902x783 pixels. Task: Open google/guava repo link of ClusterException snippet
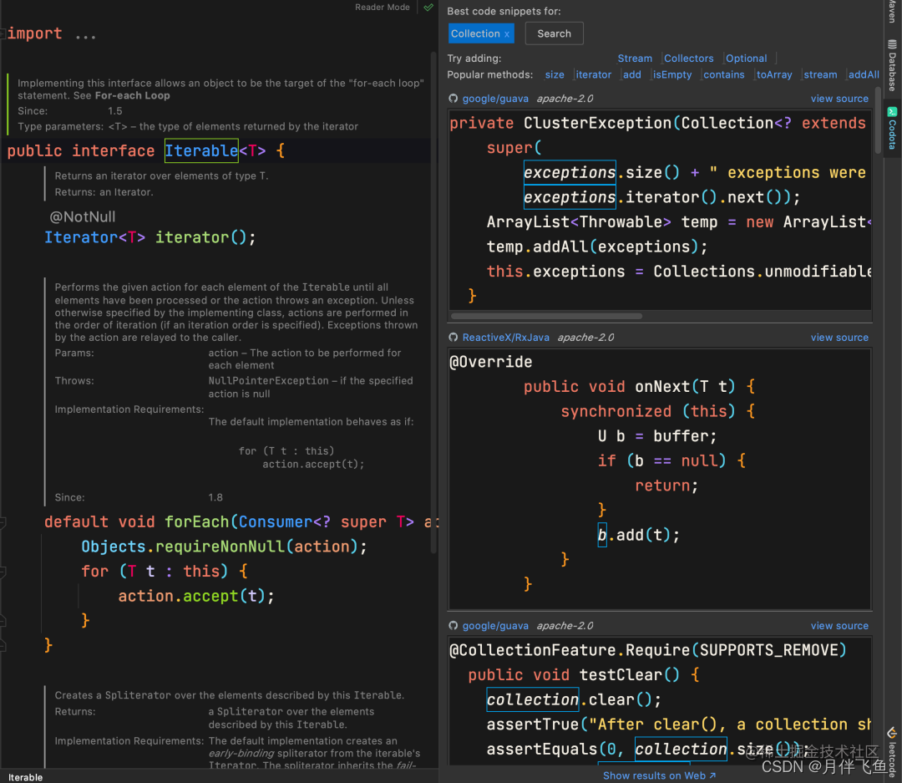[495, 99]
